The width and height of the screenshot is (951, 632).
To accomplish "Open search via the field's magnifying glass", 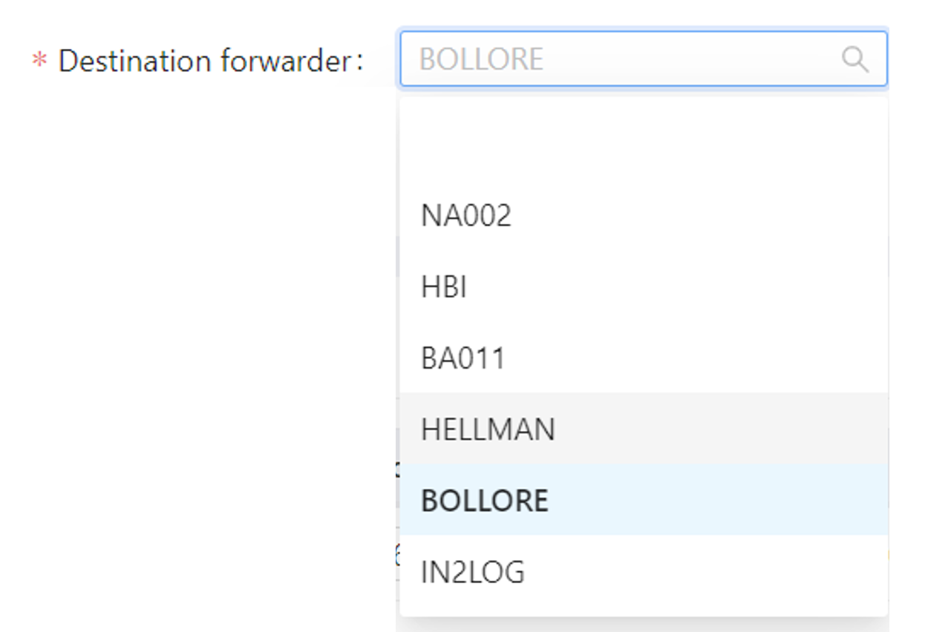I will (x=854, y=59).
